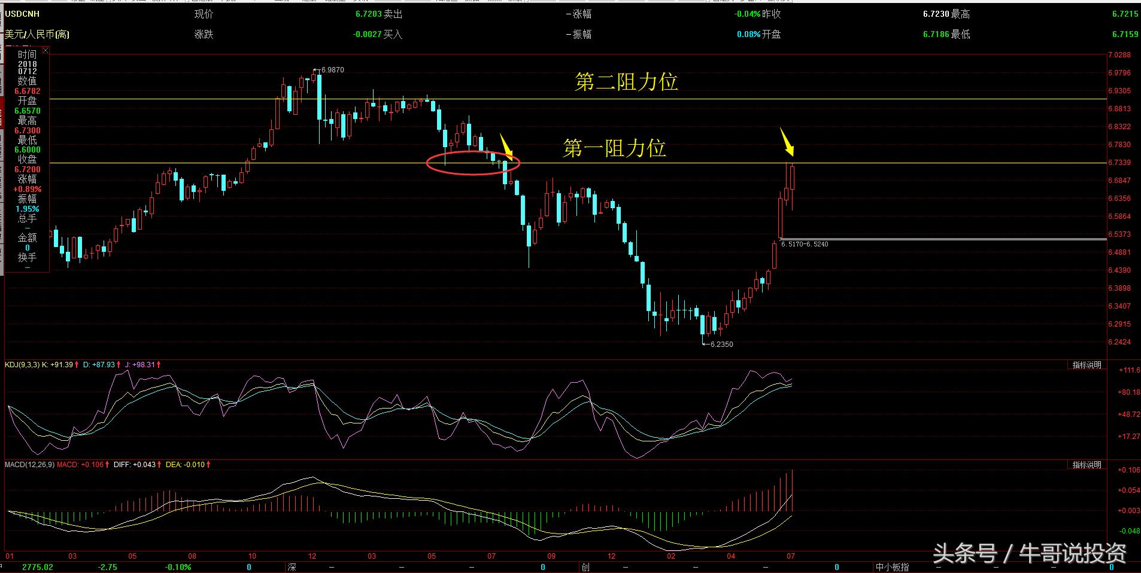1141x573 pixels.
Task: Click the 04 month marker on time axis
Action: [731, 556]
